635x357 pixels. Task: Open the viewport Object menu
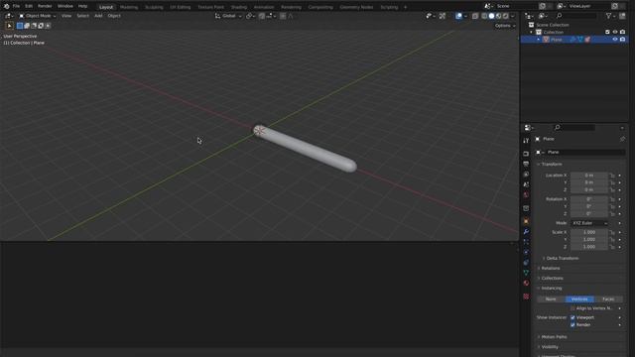[114, 16]
